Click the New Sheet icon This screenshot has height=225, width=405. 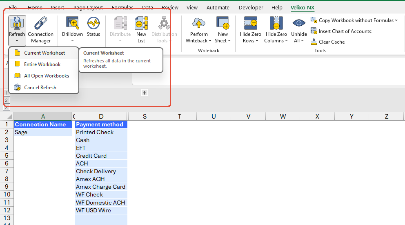223,23
